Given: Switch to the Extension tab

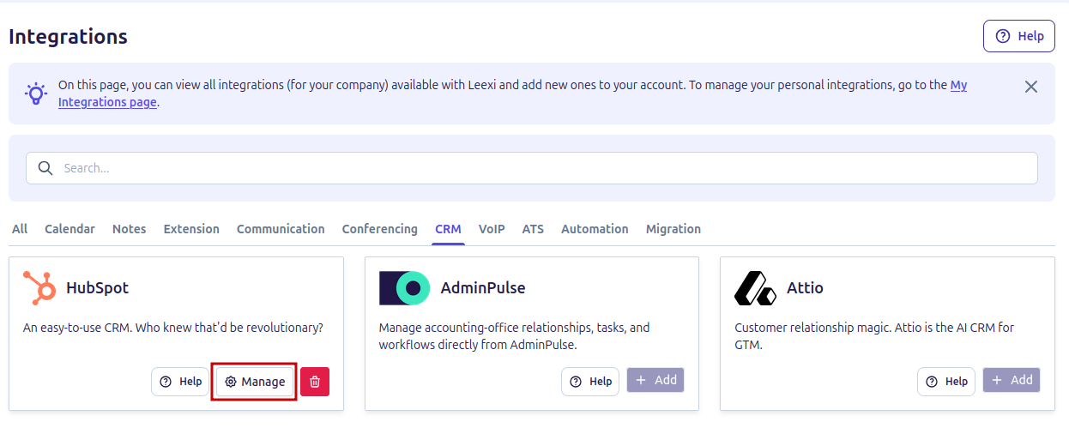Looking at the screenshot, I should click(191, 229).
